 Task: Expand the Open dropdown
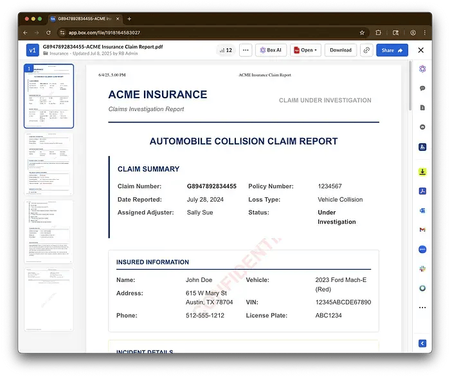[305, 50]
